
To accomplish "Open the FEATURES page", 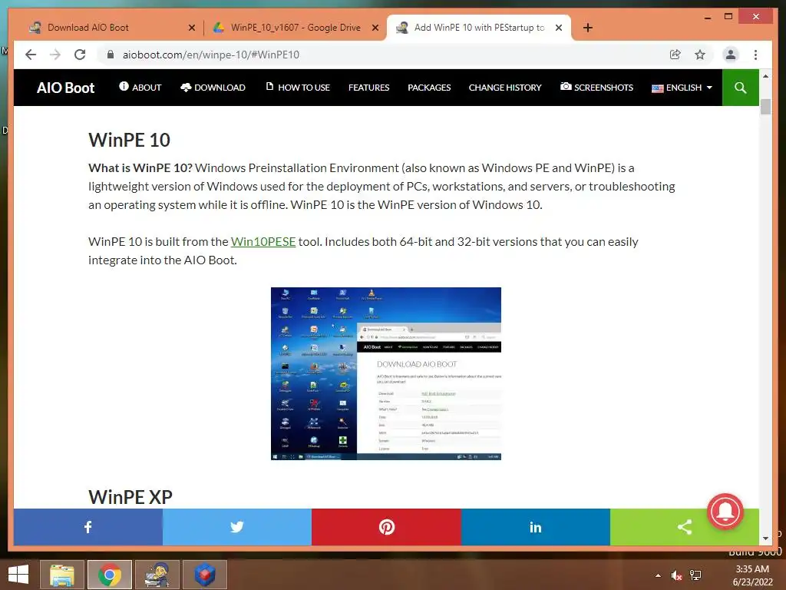I will coord(369,88).
